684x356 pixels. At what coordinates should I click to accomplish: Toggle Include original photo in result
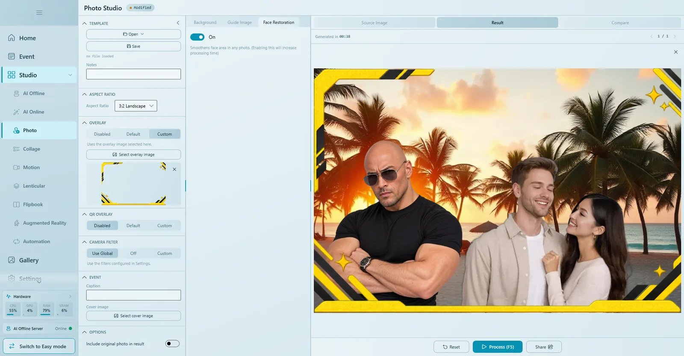172,344
